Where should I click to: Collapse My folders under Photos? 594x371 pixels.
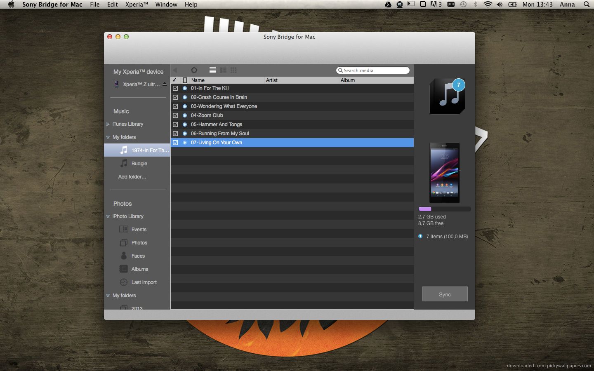(108, 296)
